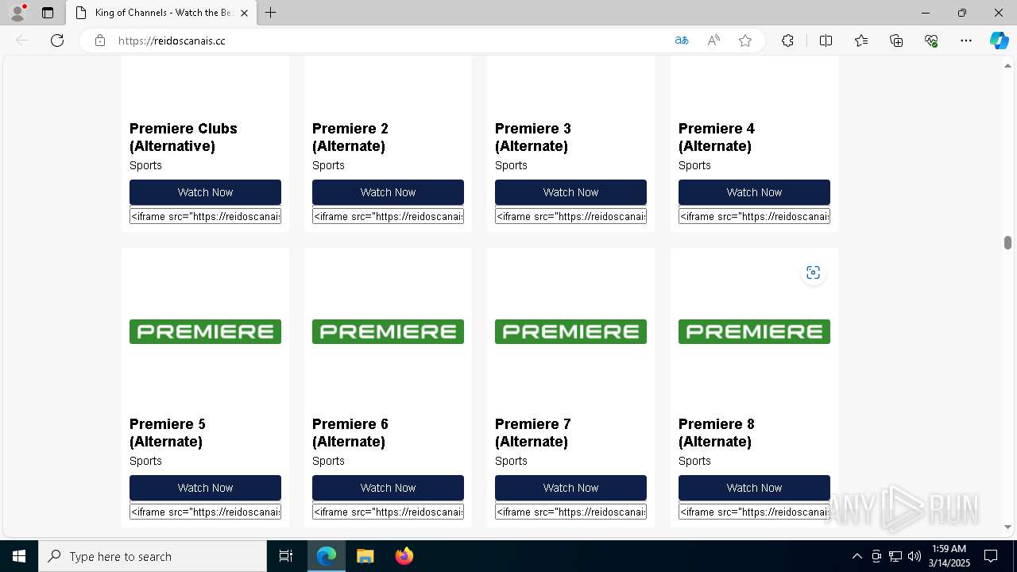Select iframe code under Premiere Clubs
This screenshot has height=572, width=1017.
coord(205,216)
